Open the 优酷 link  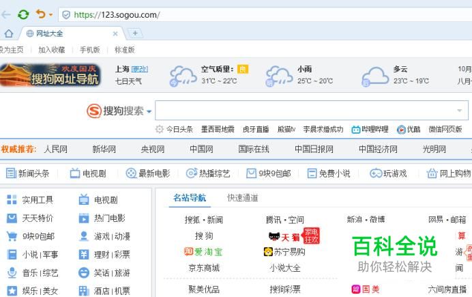[x=409, y=130]
